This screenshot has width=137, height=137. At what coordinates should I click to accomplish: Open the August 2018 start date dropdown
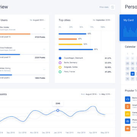click(x=92, y=94)
